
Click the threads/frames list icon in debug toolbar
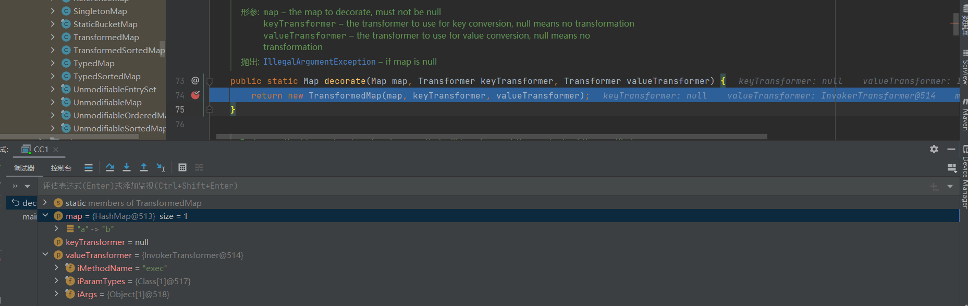tap(89, 167)
